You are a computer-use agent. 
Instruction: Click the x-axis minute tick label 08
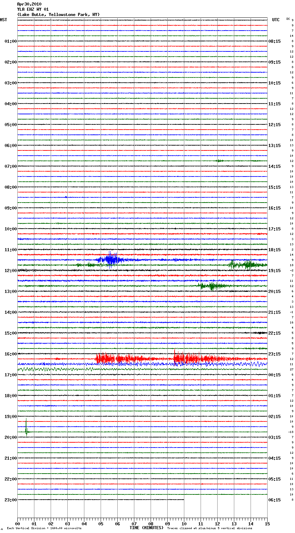[151, 524]
